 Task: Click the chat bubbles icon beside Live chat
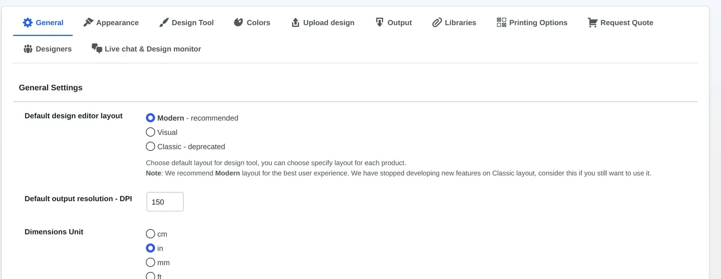(x=97, y=48)
